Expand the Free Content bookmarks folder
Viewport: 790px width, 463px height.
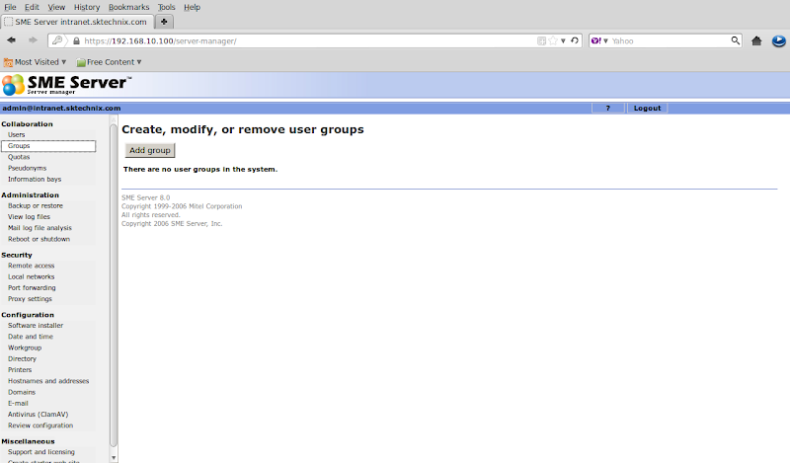pos(109,62)
